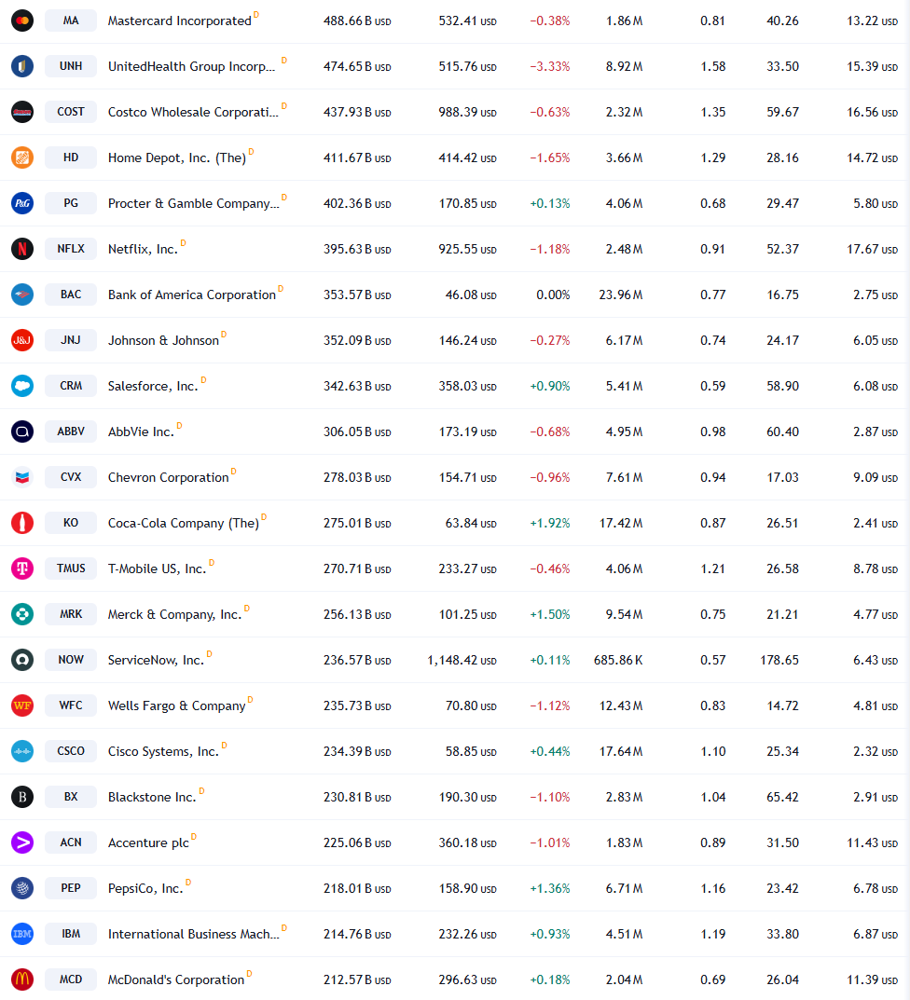
Task: Click the Cisco logo icon
Action: 22,752
